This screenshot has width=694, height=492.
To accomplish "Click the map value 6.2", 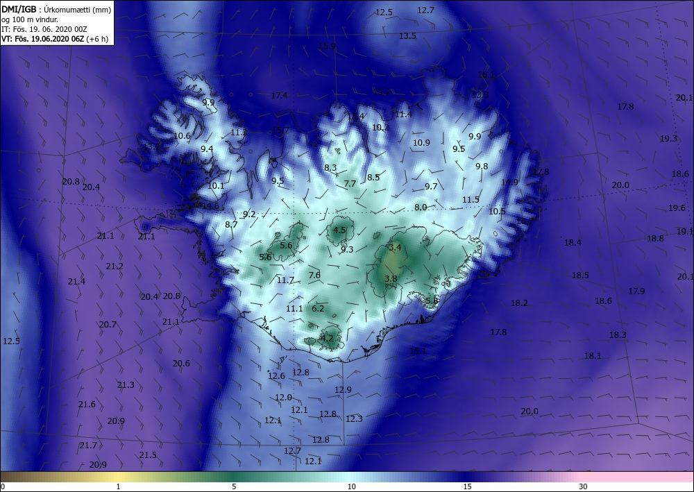I will 319,309.
